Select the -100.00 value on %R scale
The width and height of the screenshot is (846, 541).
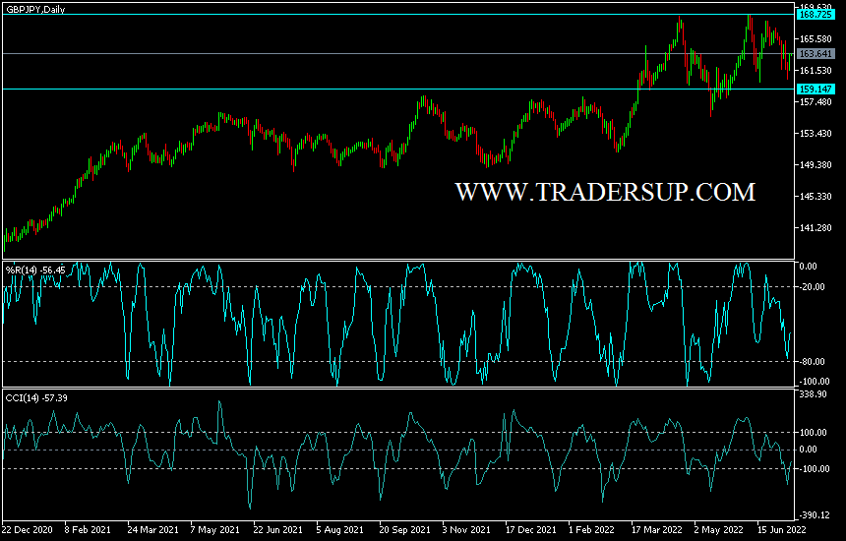click(x=815, y=382)
